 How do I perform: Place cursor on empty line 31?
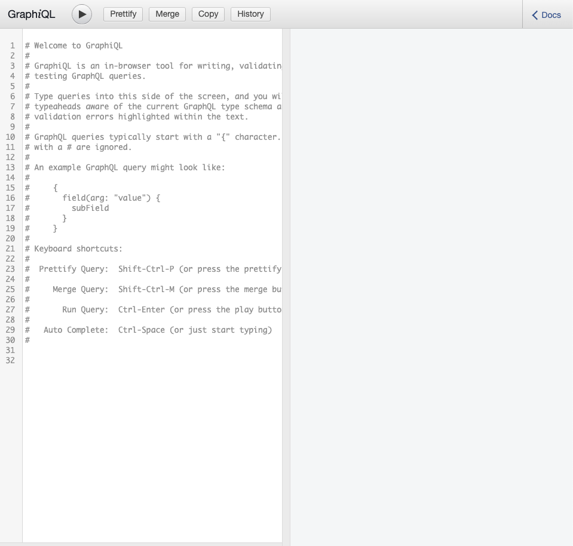click(x=152, y=350)
